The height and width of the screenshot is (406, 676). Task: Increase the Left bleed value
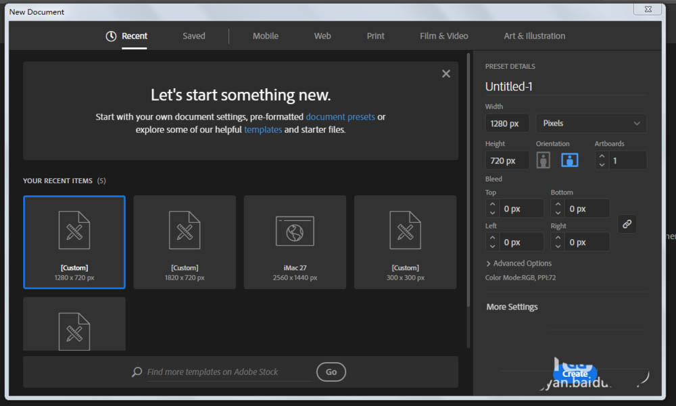492,238
